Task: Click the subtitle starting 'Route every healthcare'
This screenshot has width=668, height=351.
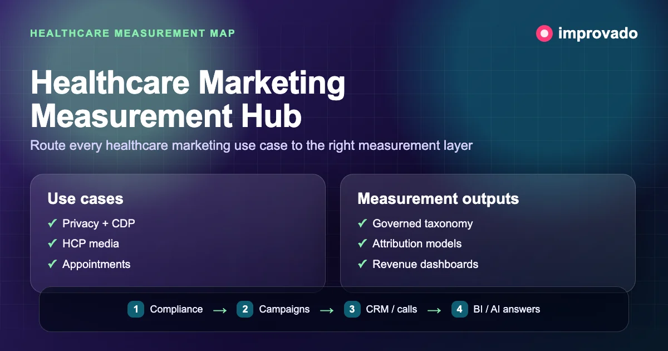Action: [251, 146]
